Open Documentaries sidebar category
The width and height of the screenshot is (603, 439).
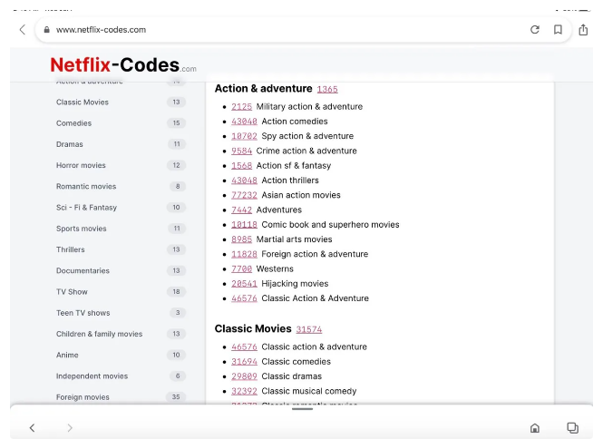click(83, 270)
